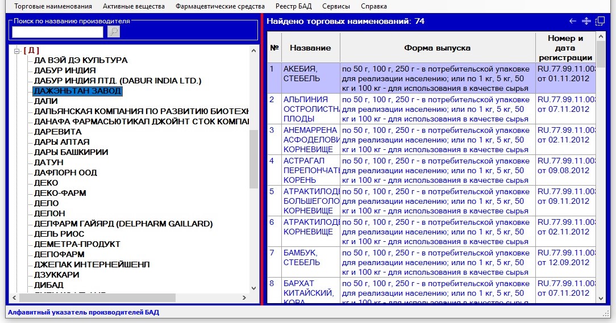The width and height of the screenshot is (616, 323).
Task: Select ДЕМЕТРА-ПРОДУКТ in the manufacturer list
Action: [x=77, y=244]
